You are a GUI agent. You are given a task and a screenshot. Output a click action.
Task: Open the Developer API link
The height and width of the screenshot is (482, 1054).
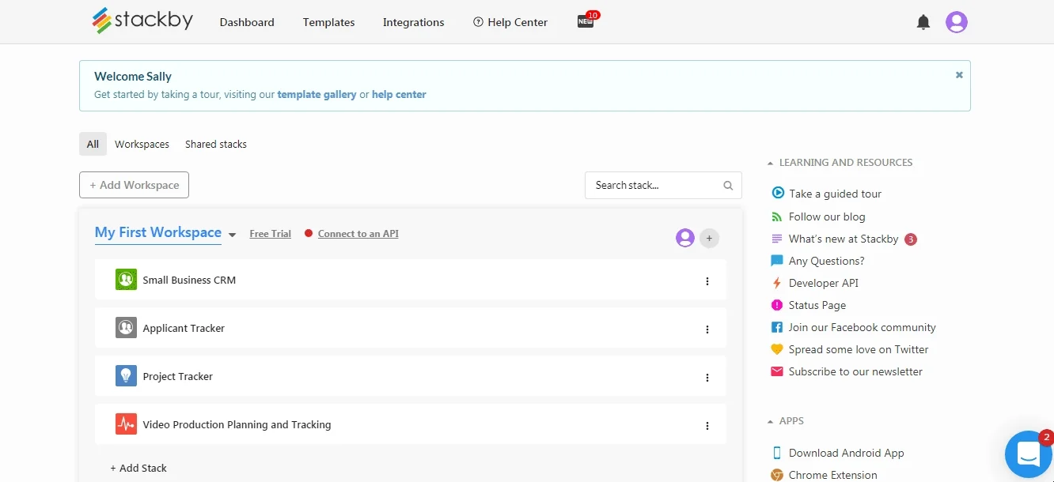(823, 283)
